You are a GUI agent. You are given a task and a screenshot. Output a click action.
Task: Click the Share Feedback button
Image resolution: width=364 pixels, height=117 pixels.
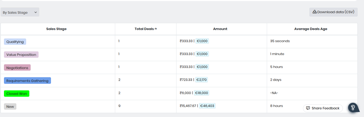(x=323, y=108)
